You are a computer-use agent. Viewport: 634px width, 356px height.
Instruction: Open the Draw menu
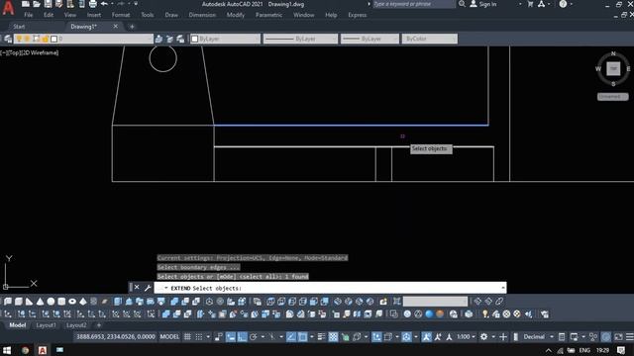pyautogui.click(x=171, y=15)
